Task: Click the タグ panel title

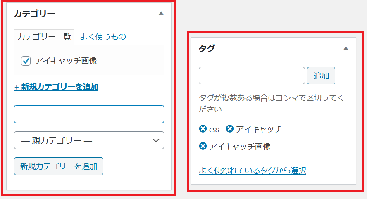Action: click(207, 48)
